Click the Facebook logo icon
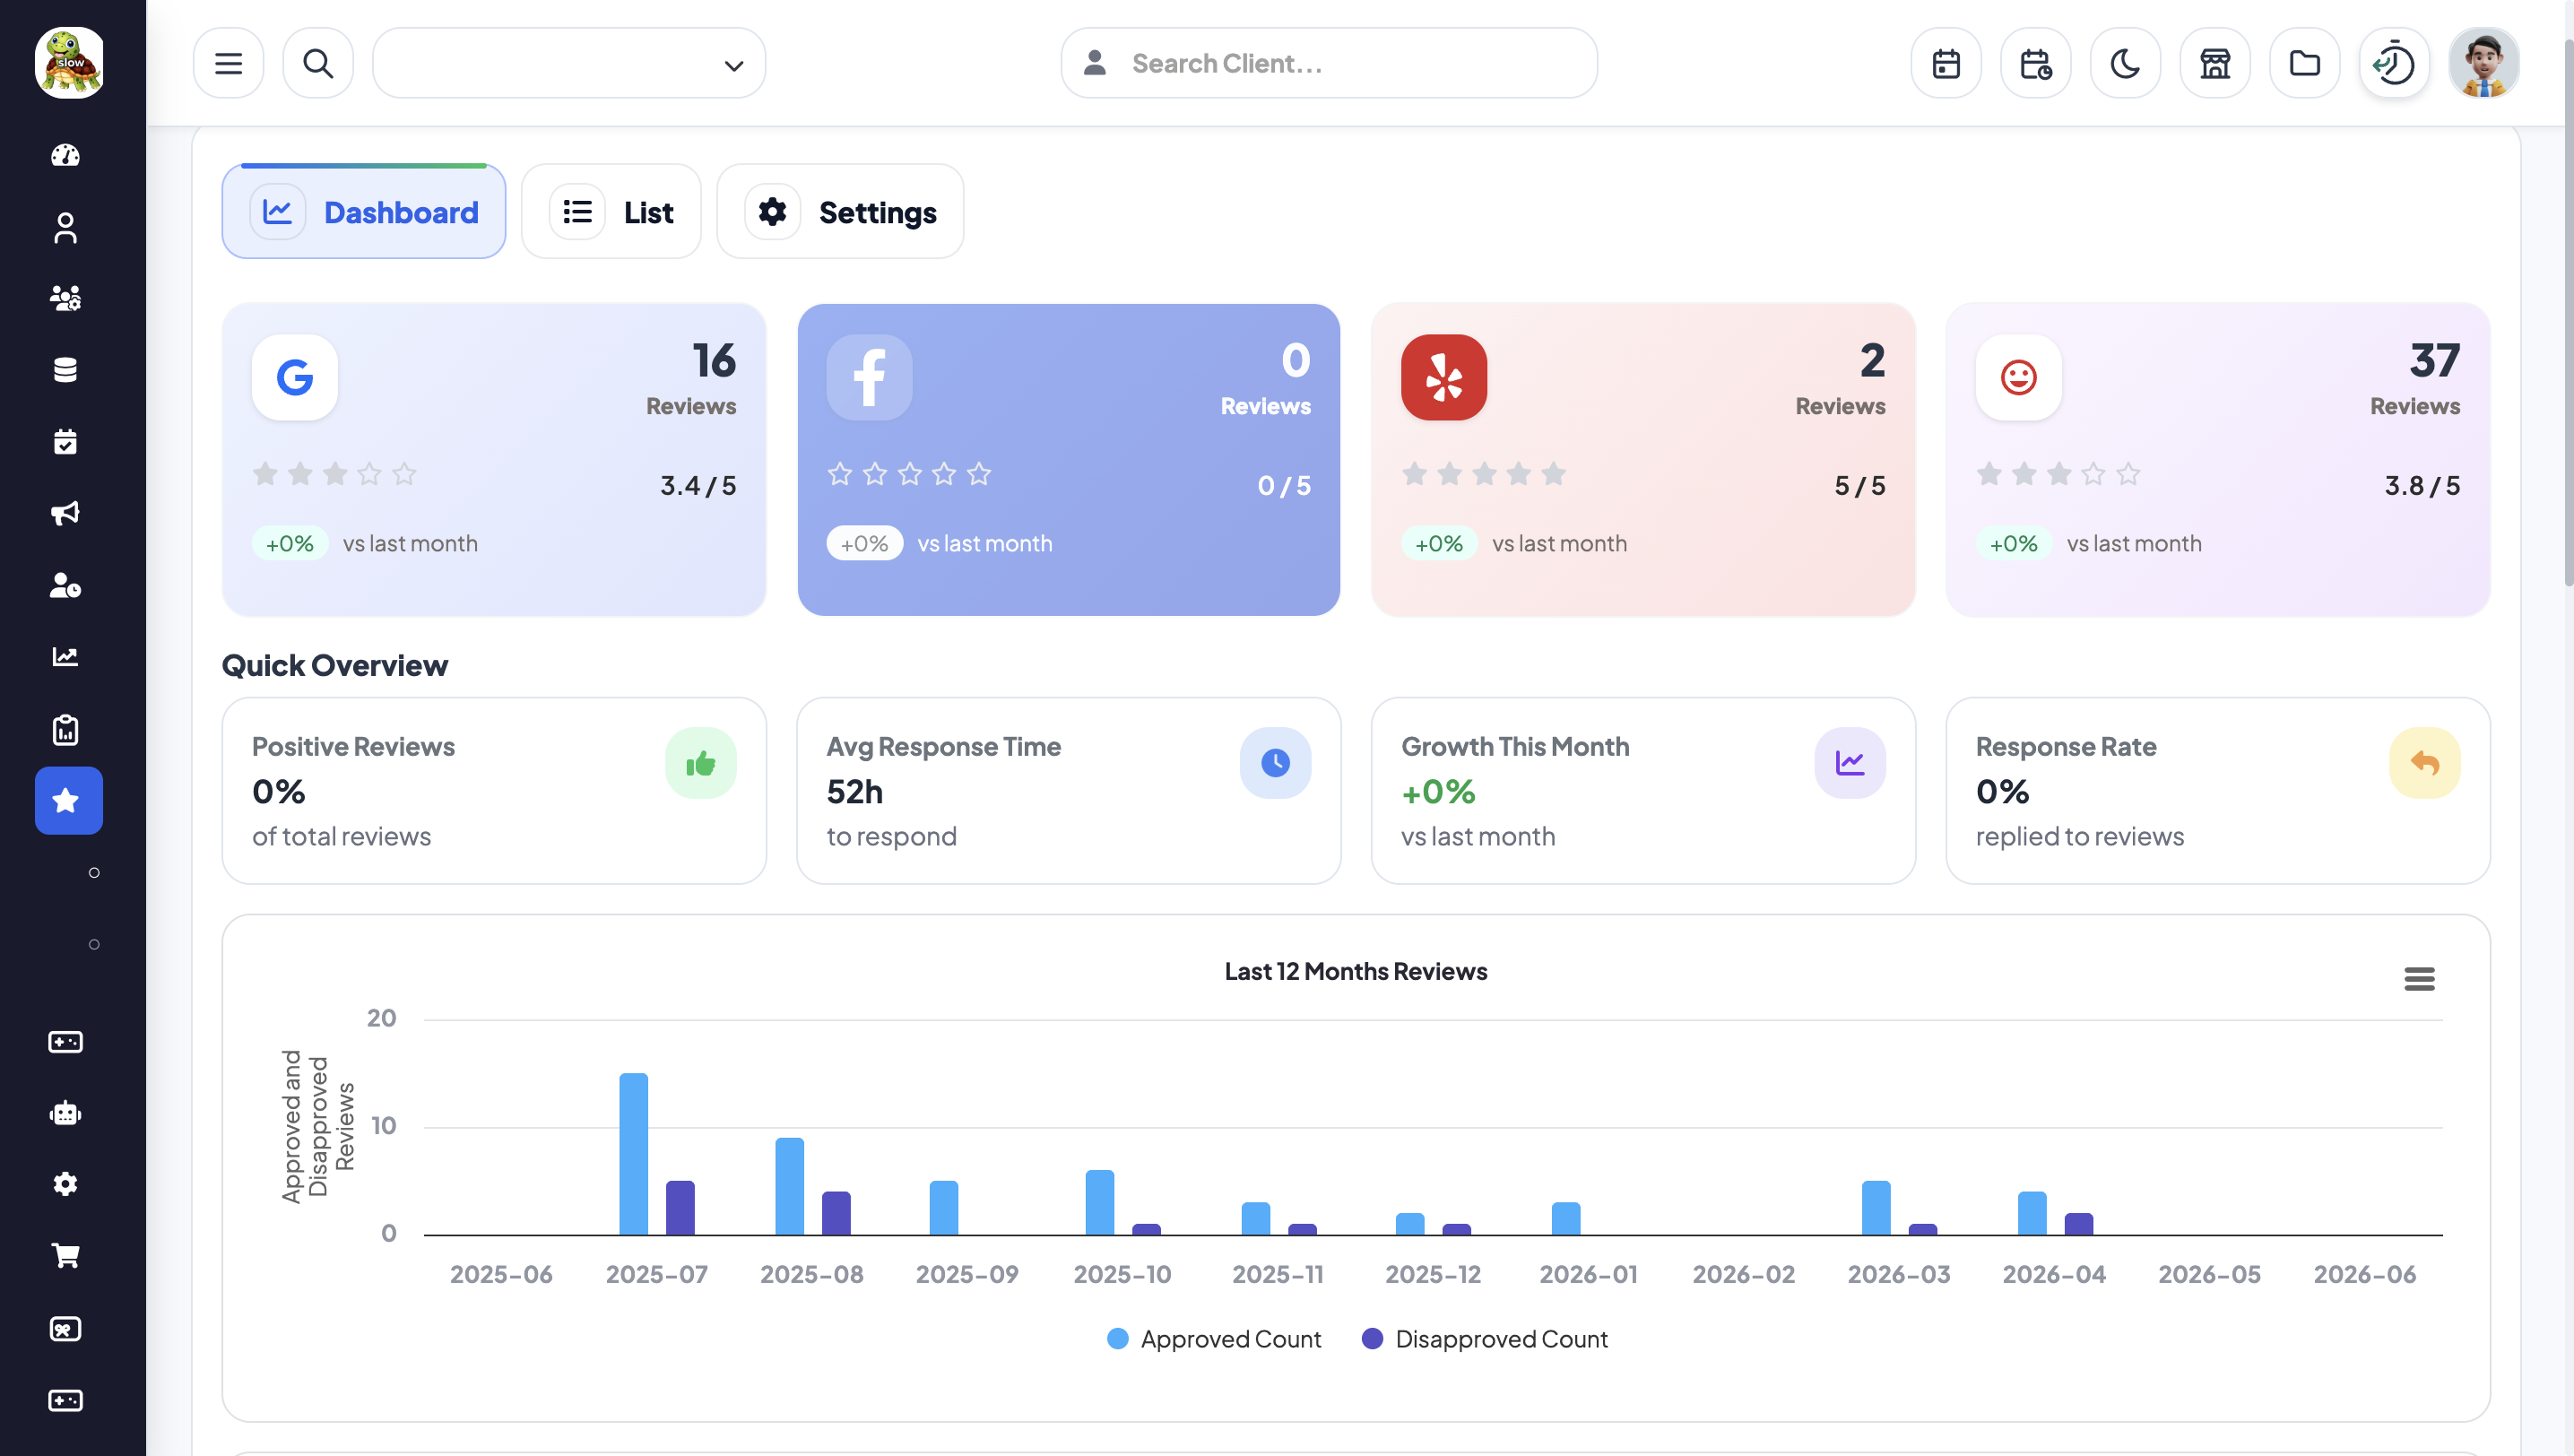Viewport: 2574px width, 1456px height. (x=870, y=377)
